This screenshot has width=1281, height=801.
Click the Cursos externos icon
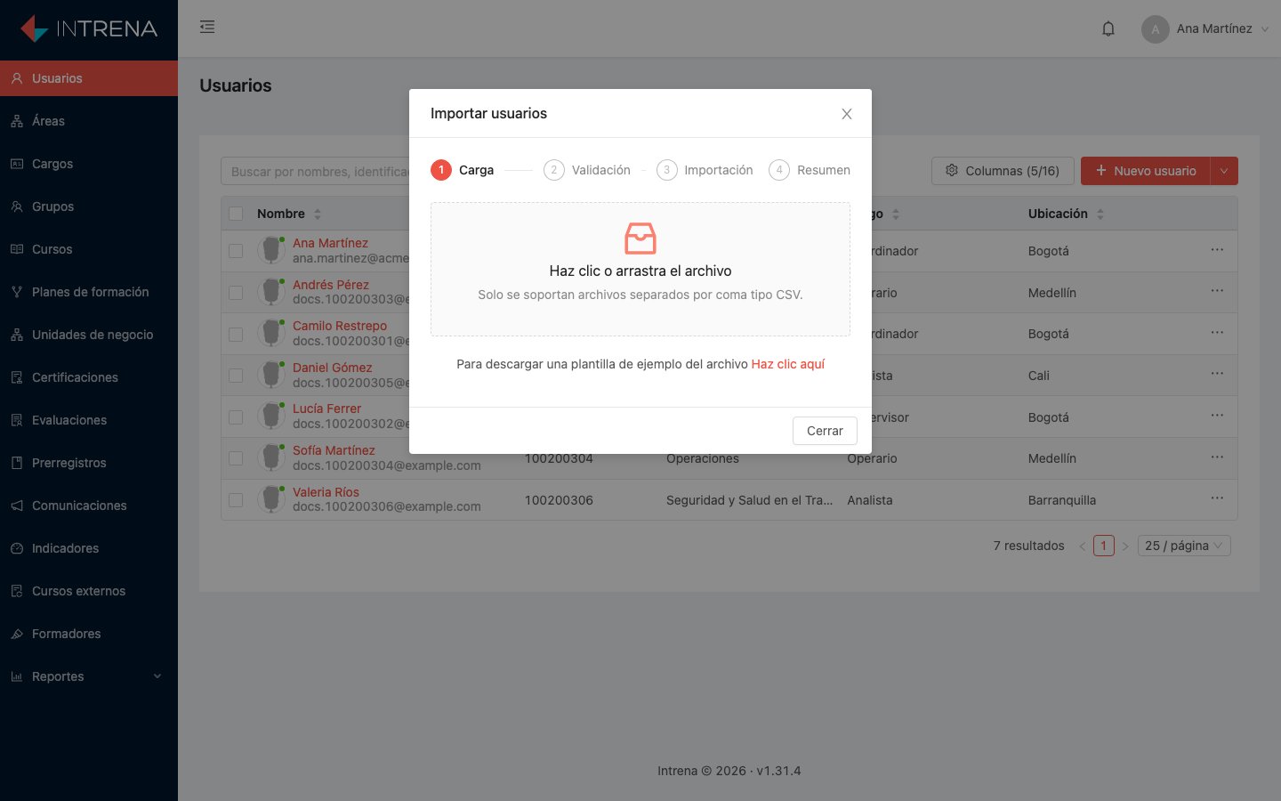(x=17, y=591)
